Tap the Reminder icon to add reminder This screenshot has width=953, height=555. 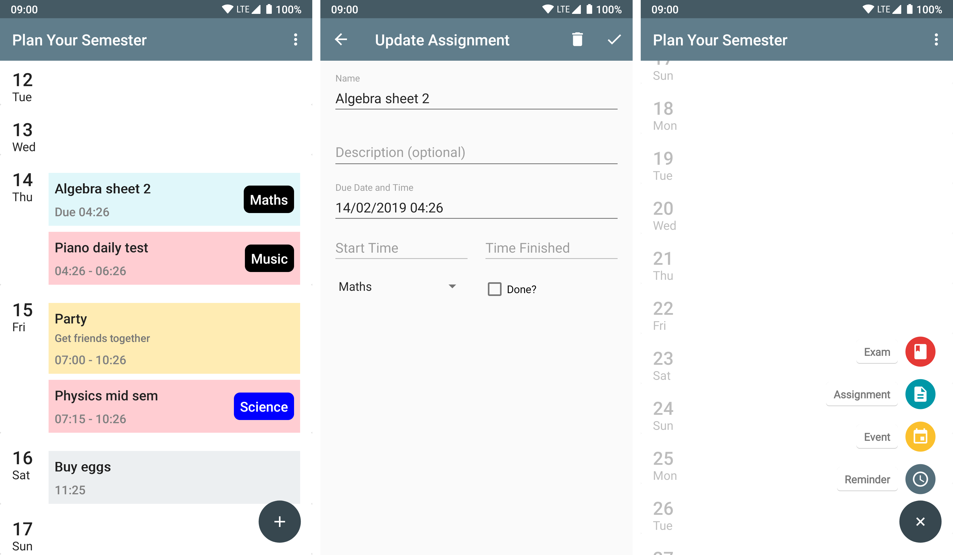920,478
